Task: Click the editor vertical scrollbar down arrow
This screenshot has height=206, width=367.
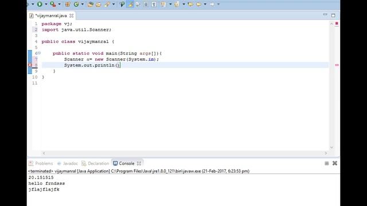Action: 331,148
